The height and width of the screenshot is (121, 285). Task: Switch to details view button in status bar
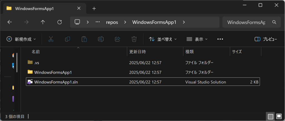click(x=271, y=117)
